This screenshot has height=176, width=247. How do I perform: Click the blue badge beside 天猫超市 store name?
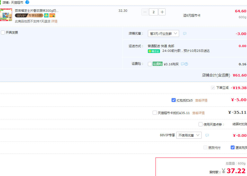pos(27,2)
